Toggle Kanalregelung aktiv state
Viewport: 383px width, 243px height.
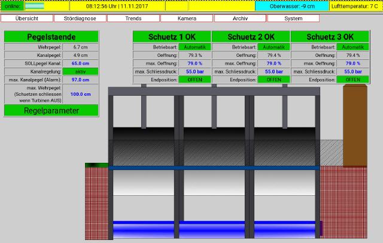pyautogui.click(x=80, y=71)
